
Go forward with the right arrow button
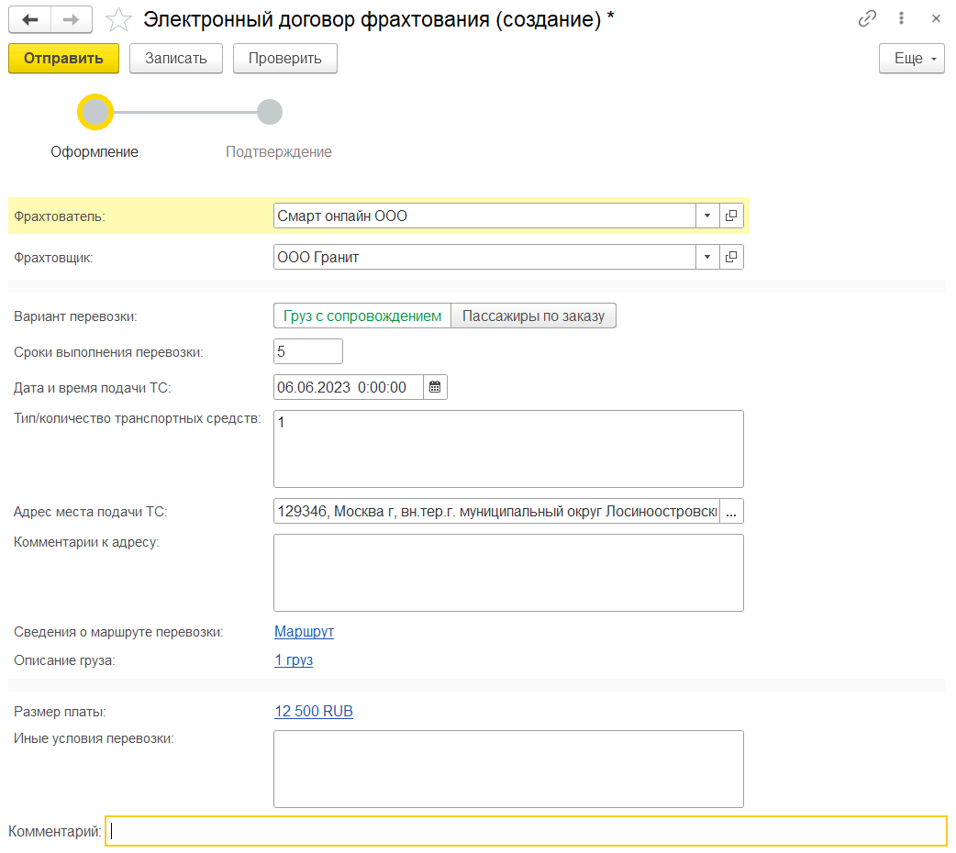(x=72, y=19)
